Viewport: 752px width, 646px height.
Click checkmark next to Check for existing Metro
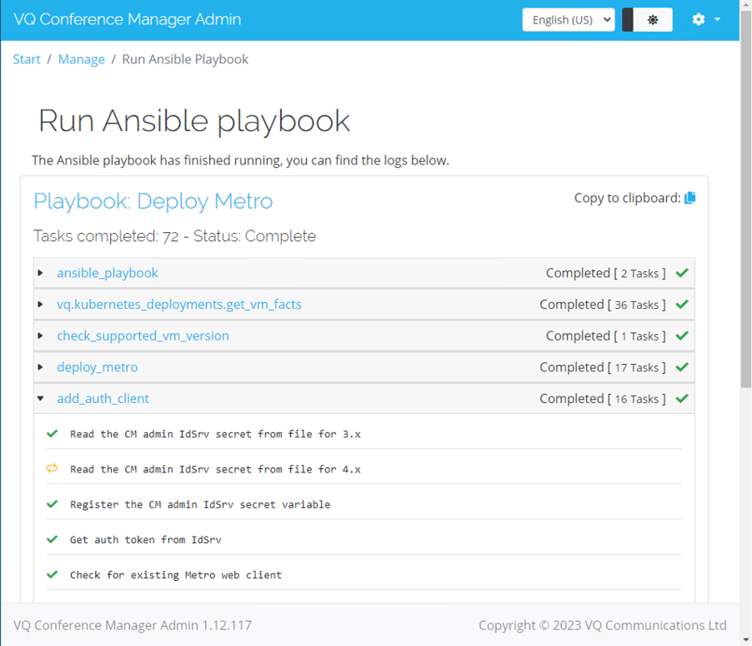52,574
